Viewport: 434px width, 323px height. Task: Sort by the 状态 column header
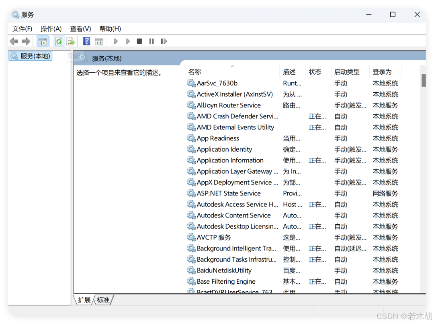pos(318,72)
